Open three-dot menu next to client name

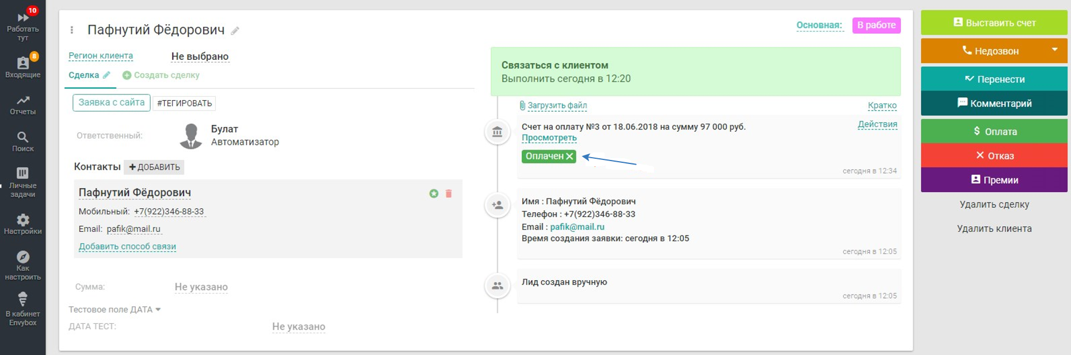pyautogui.click(x=72, y=30)
